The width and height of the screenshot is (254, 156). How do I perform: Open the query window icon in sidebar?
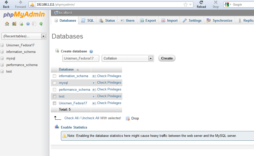(21, 24)
